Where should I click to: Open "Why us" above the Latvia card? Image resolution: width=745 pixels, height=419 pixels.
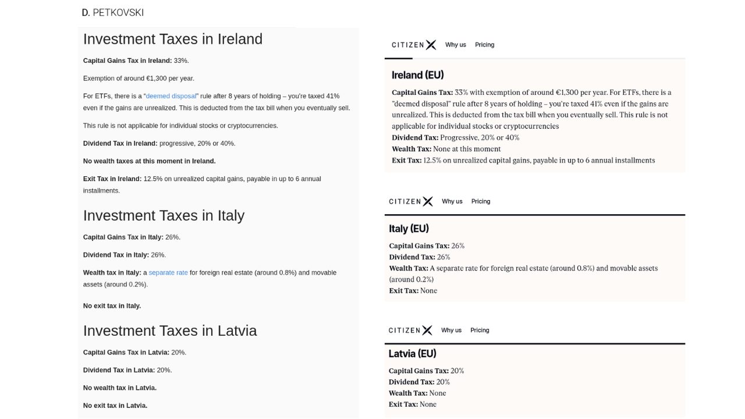451,331
